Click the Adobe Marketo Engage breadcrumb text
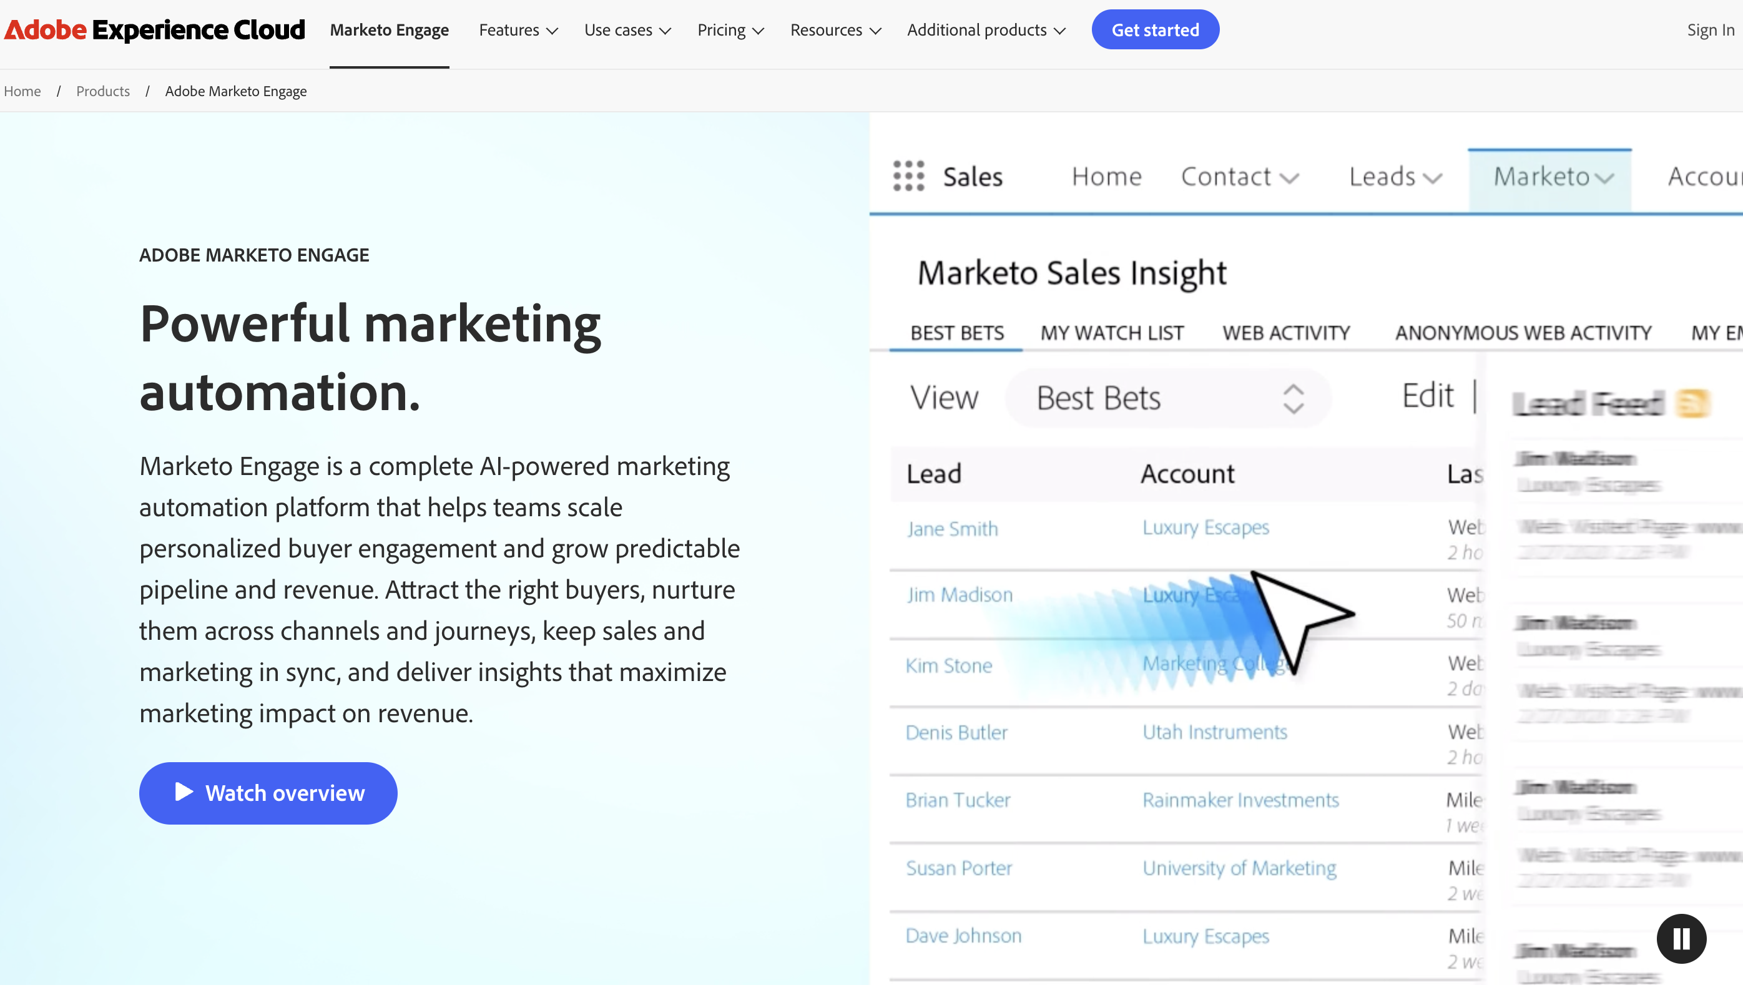 (235, 91)
